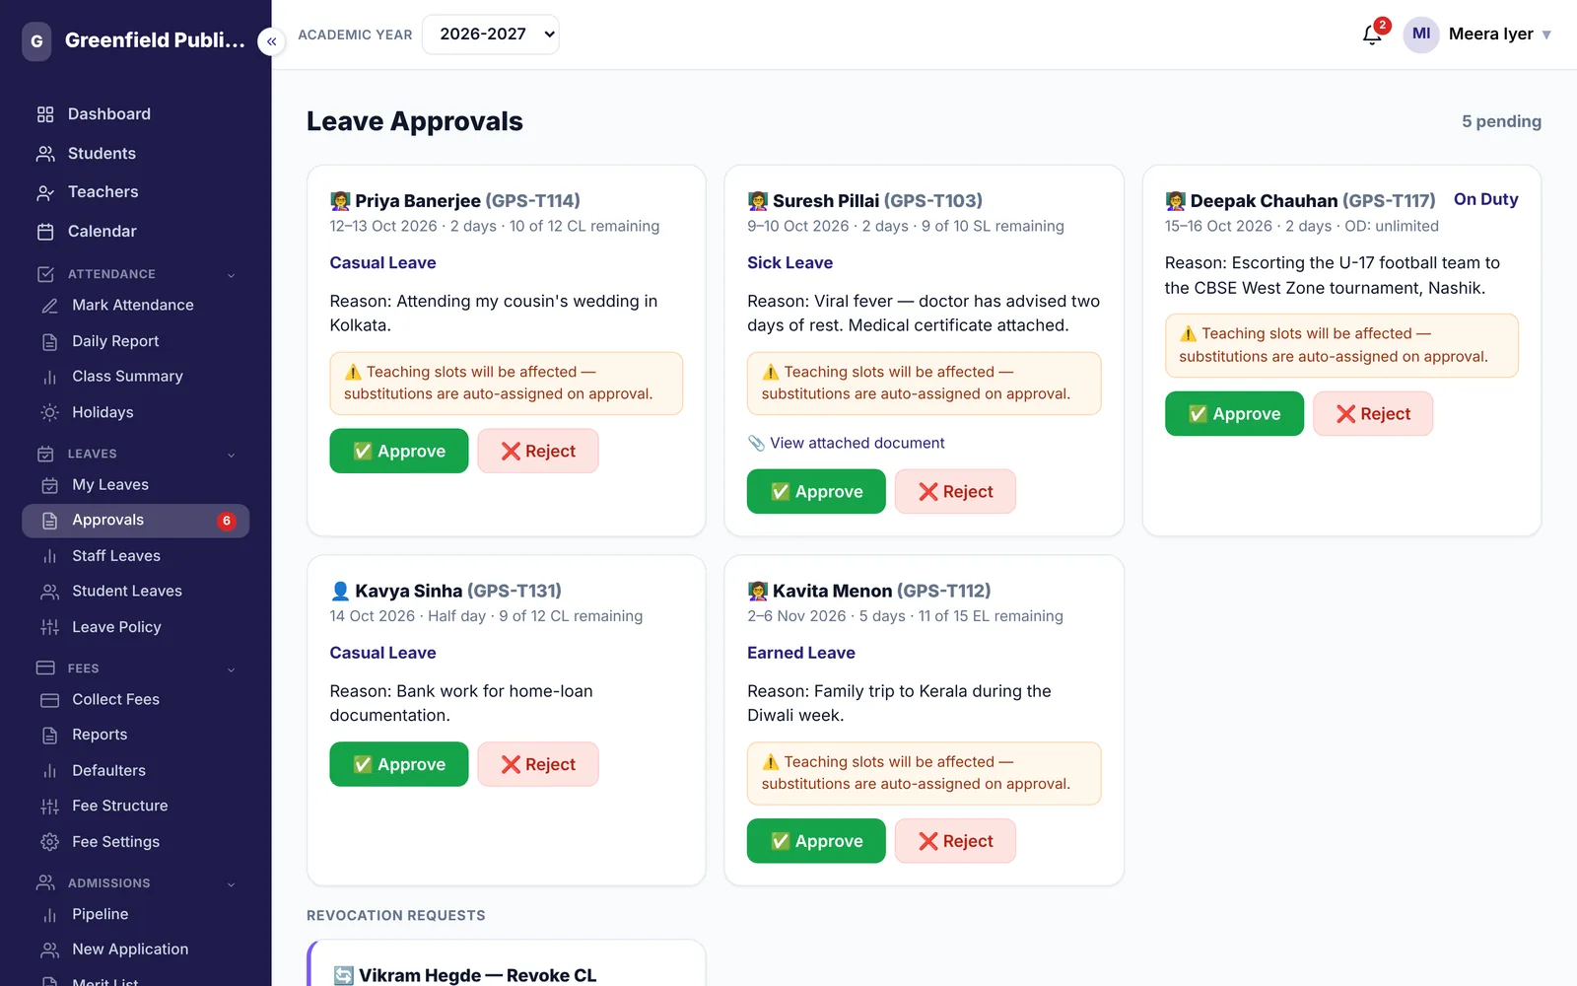Click the Leave Policy sliders icon
This screenshot has height=986, width=1577.
(x=49, y=627)
